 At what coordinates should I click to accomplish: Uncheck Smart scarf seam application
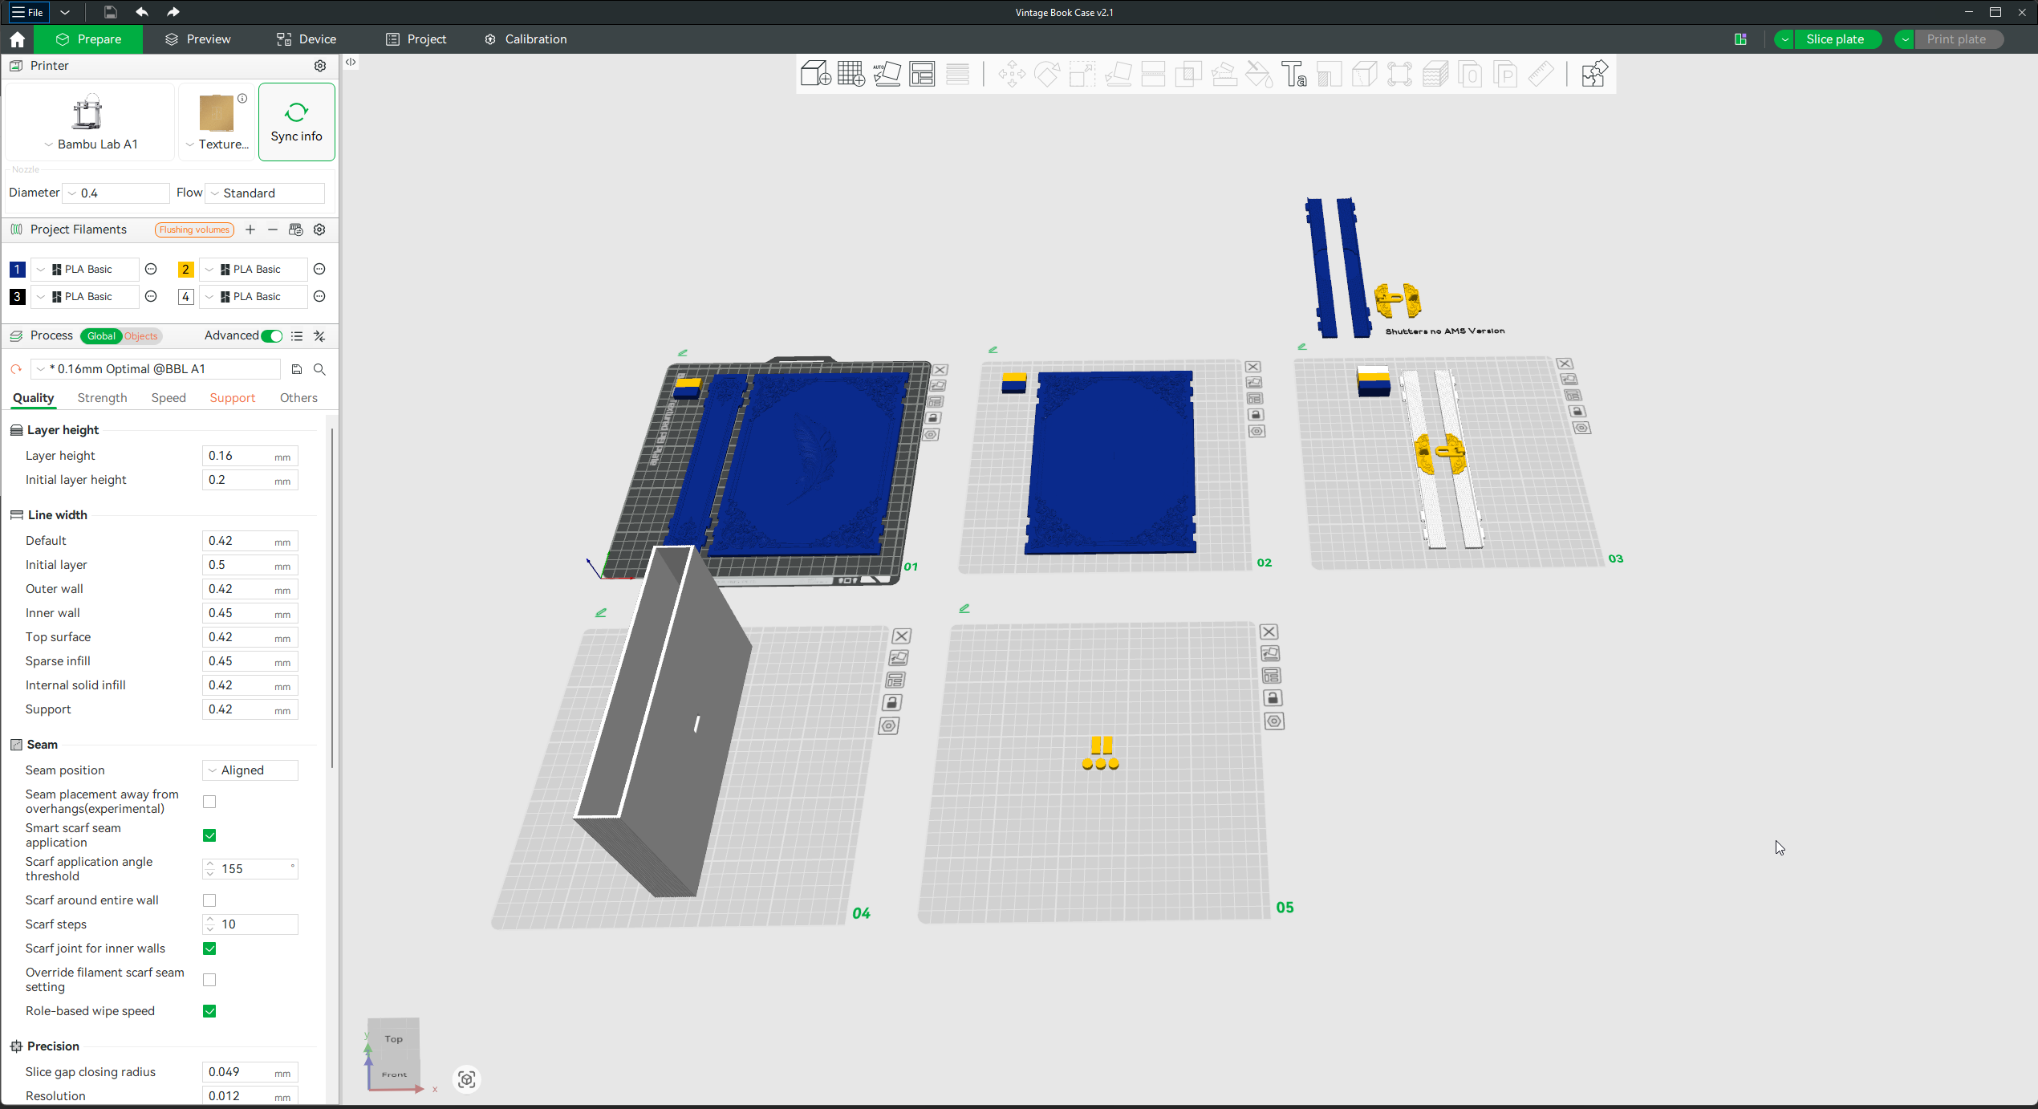pyautogui.click(x=209, y=835)
